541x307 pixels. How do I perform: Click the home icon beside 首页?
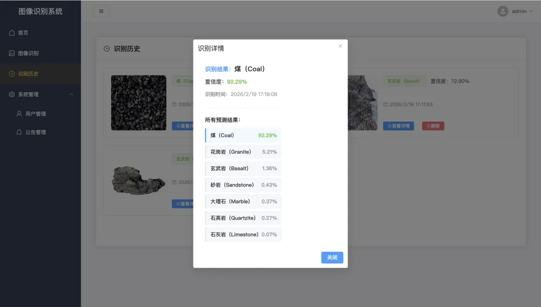pos(12,32)
